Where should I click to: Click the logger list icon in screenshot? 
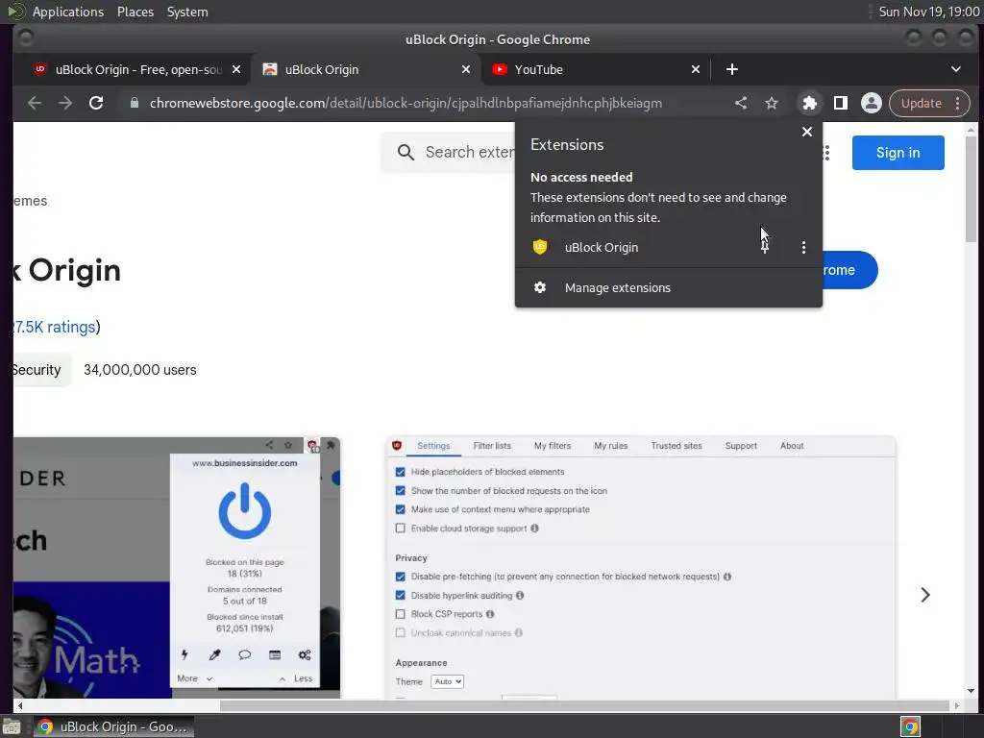point(275,654)
